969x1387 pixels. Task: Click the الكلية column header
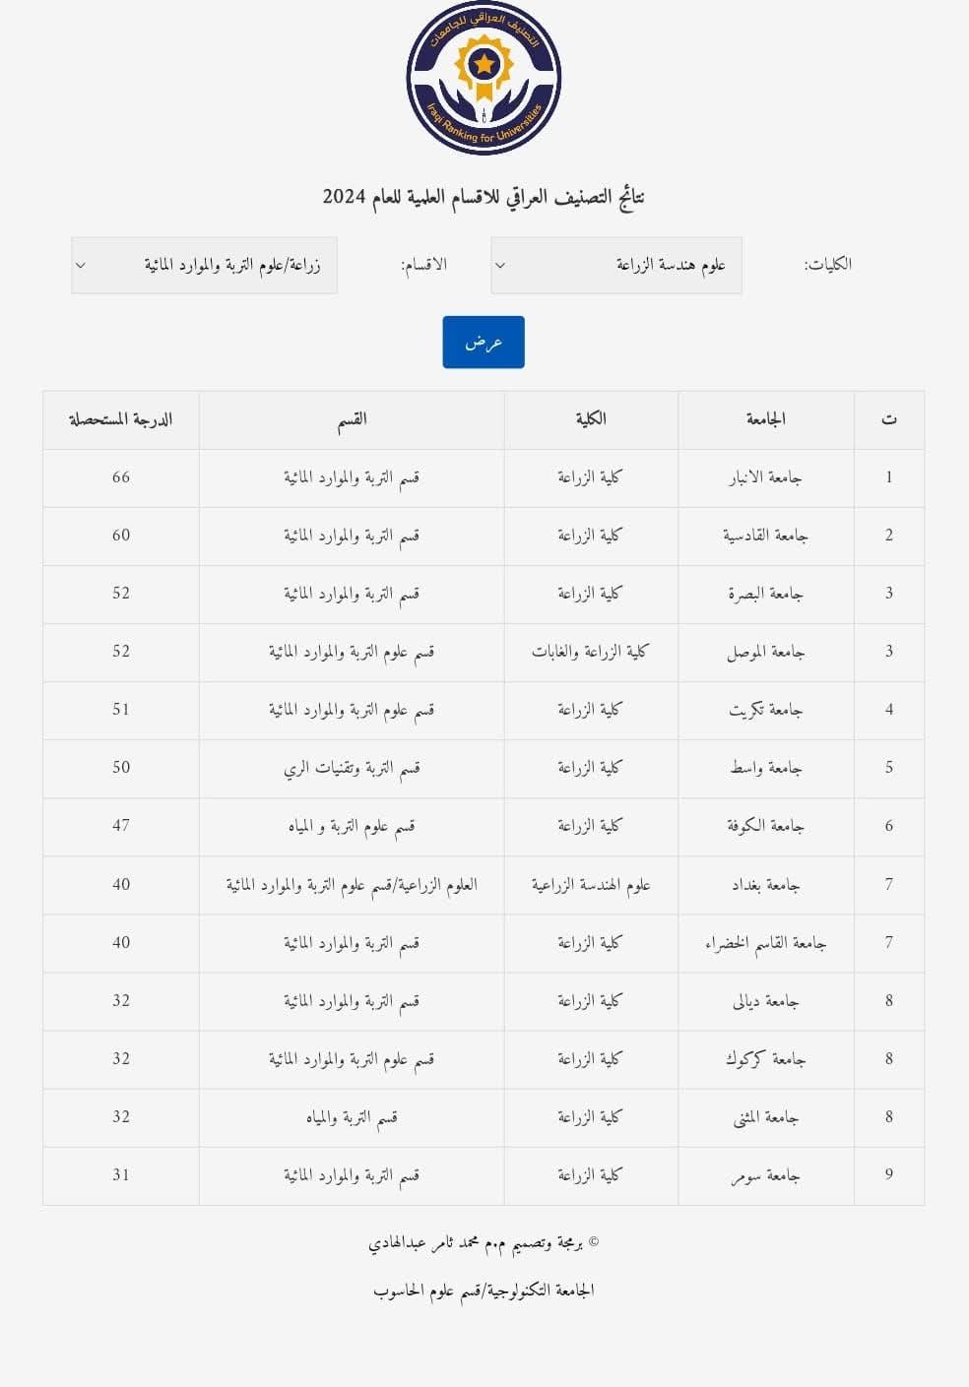coord(591,419)
